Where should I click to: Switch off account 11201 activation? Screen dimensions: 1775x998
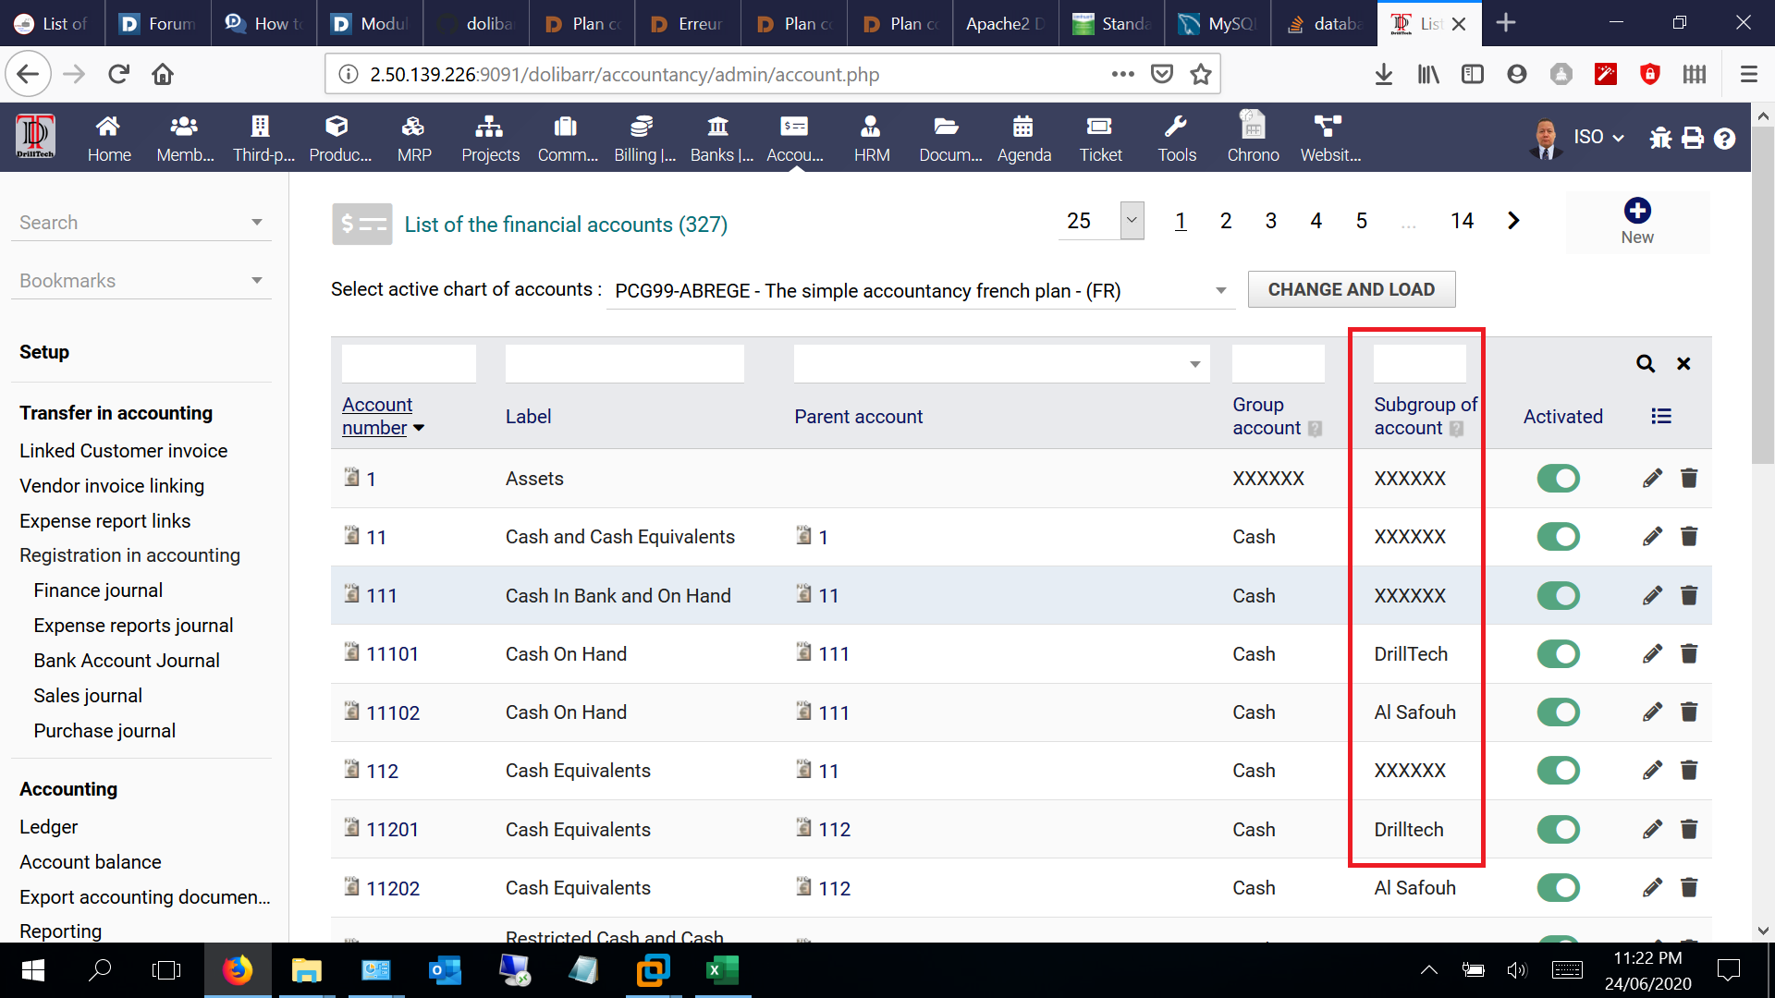pos(1559,830)
